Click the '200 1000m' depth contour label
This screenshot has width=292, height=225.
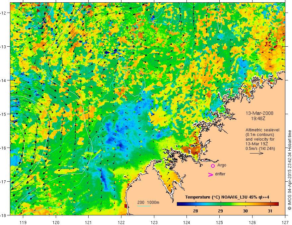(x=148, y=202)
